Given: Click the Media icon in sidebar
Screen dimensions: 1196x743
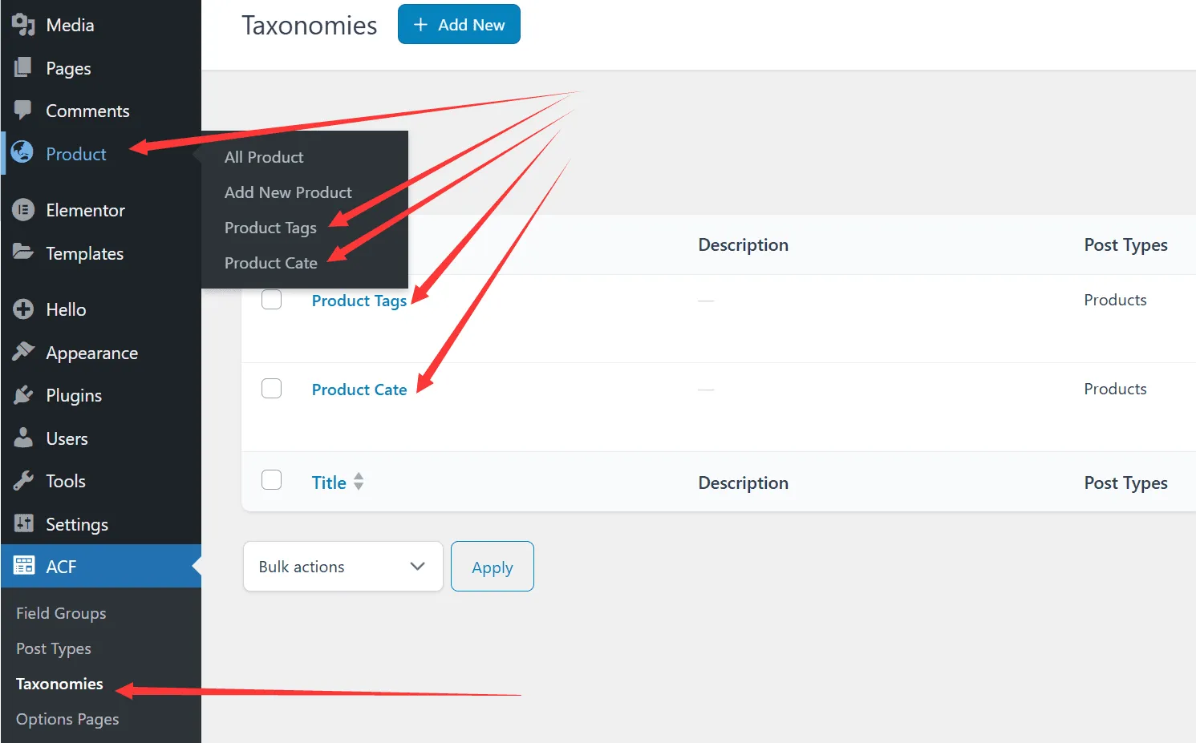Looking at the screenshot, I should pyautogui.click(x=23, y=25).
